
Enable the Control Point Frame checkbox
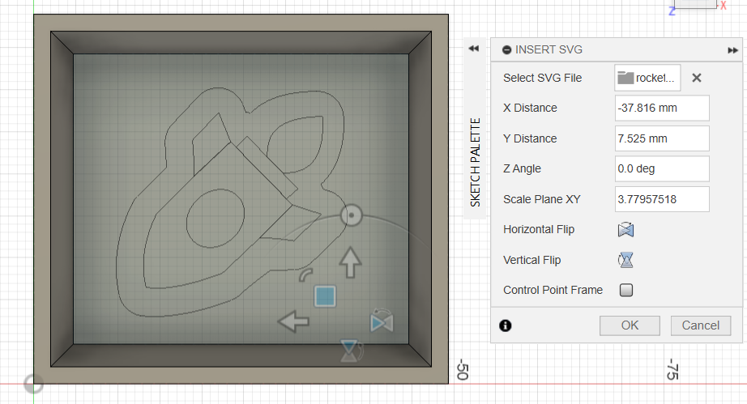(x=626, y=290)
